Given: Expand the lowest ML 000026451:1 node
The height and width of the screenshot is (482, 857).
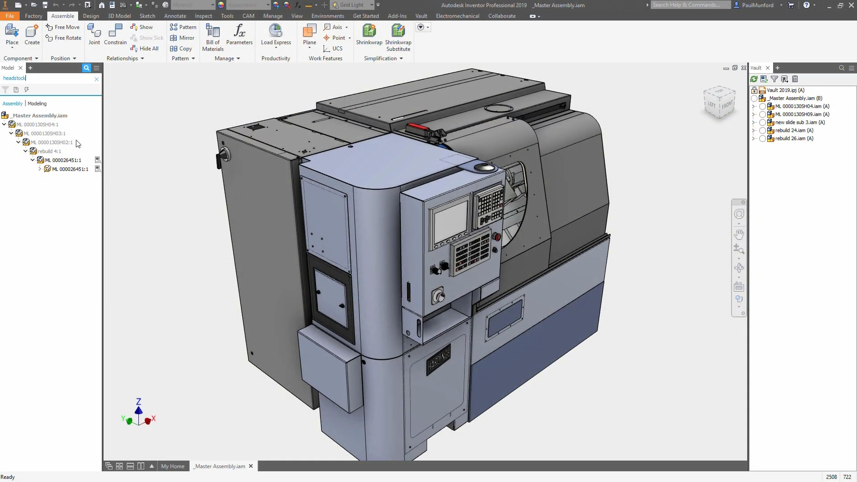Looking at the screenshot, I should pyautogui.click(x=40, y=169).
